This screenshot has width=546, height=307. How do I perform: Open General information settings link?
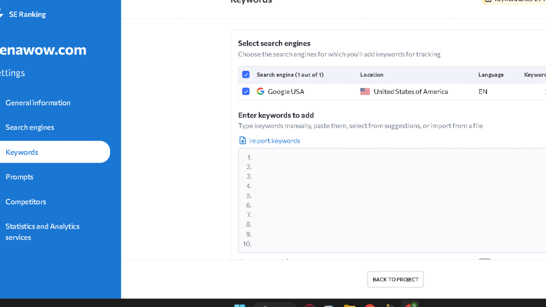point(37,102)
